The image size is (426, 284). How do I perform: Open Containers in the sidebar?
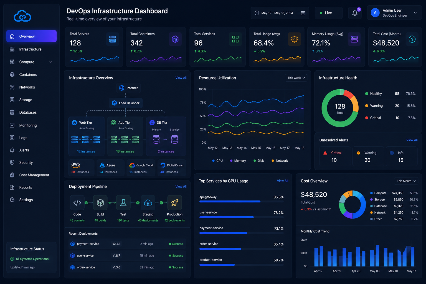31,75
